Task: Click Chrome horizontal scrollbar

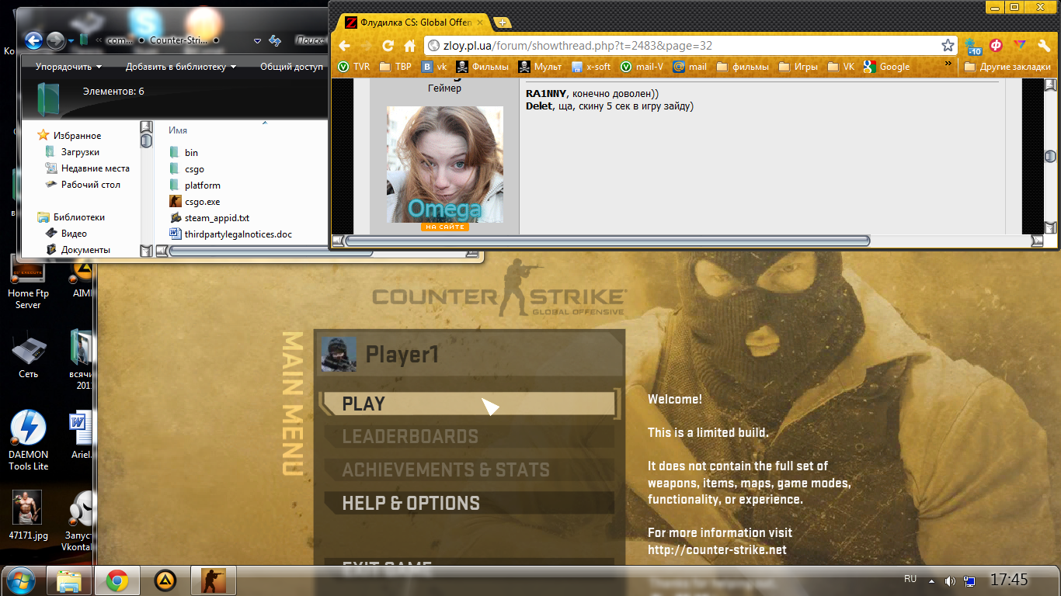Action: coord(606,241)
